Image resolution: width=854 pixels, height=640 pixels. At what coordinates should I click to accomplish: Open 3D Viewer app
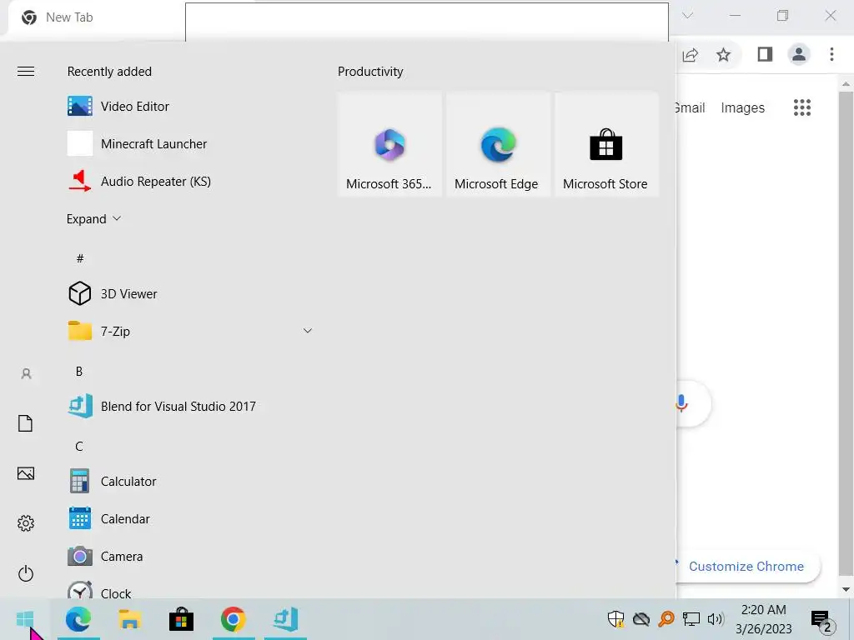[x=191, y=294]
